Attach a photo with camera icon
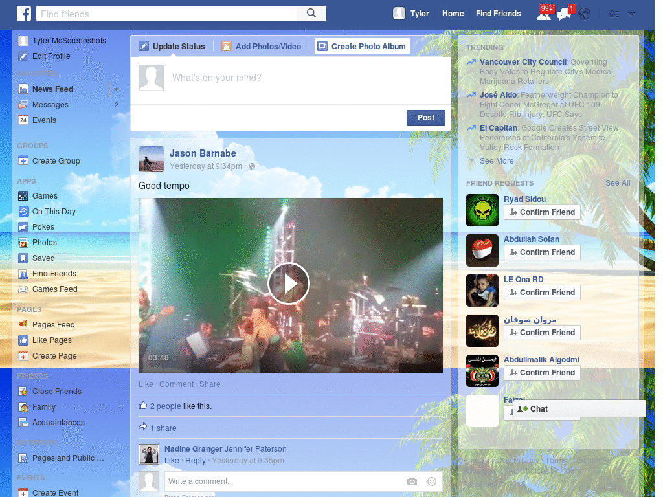Screen dimensions: 663x497 412,481
